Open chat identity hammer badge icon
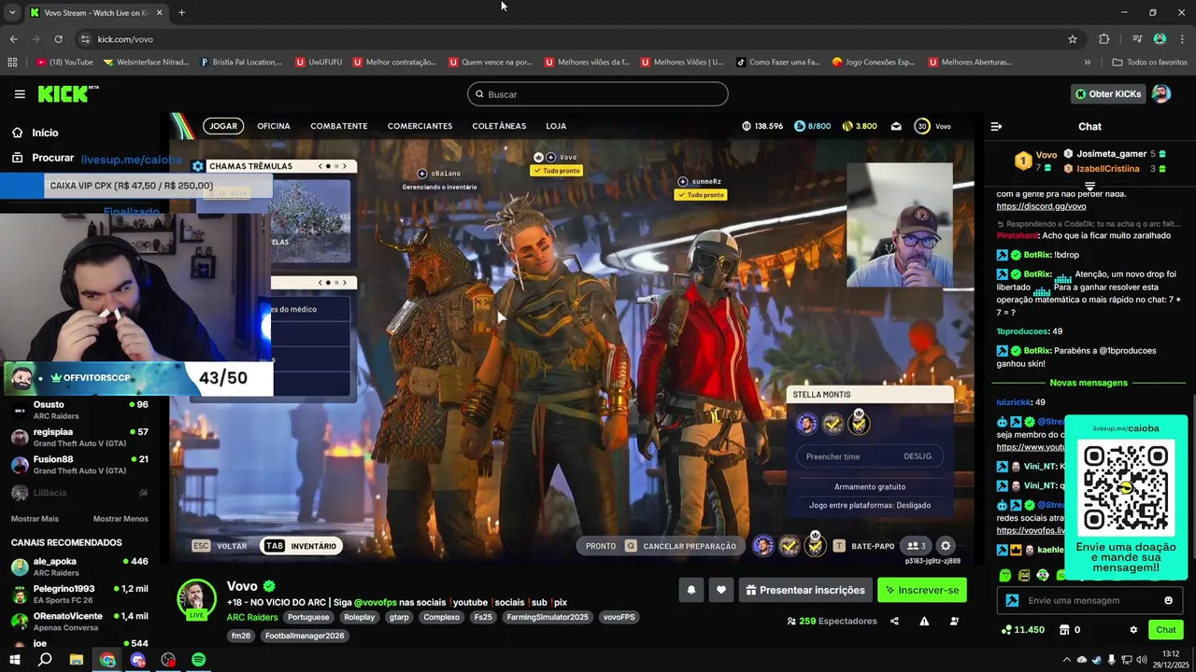1196x672 pixels. pos(1012,600)
